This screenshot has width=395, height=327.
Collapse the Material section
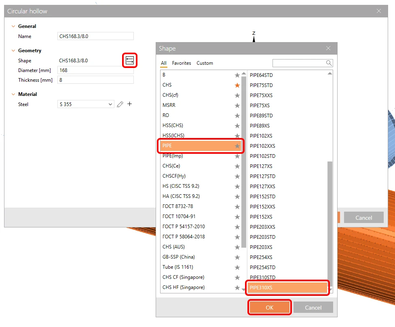pos(13,94)
